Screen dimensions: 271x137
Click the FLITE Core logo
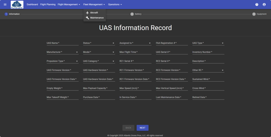point(17,4)
